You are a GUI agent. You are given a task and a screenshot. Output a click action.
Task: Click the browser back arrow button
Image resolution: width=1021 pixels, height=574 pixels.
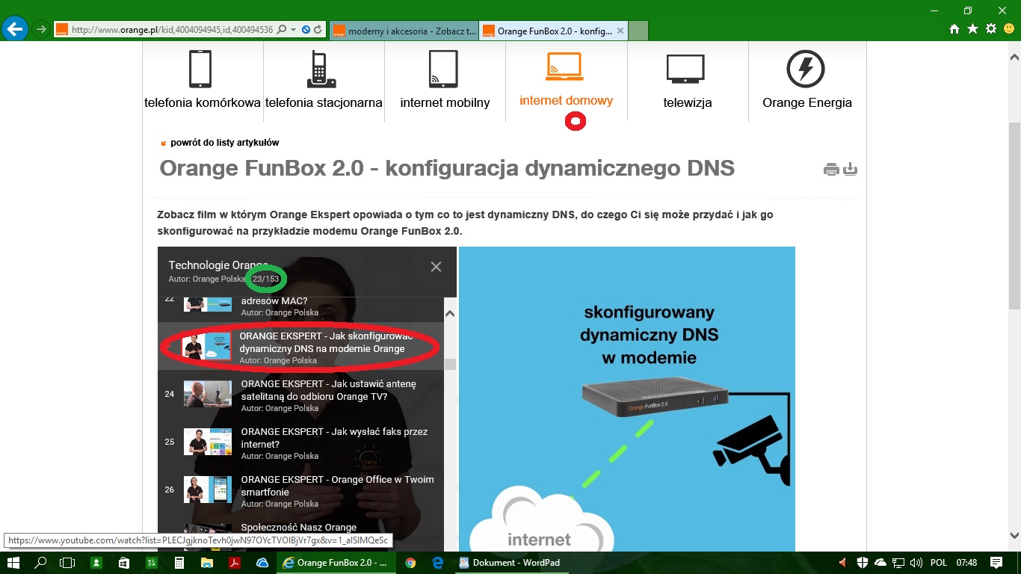point(15,29)
